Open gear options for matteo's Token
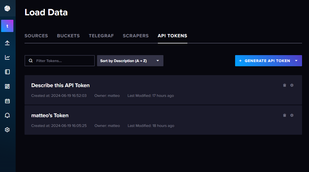This screenshot has width=309, height=172. point(292,115)
